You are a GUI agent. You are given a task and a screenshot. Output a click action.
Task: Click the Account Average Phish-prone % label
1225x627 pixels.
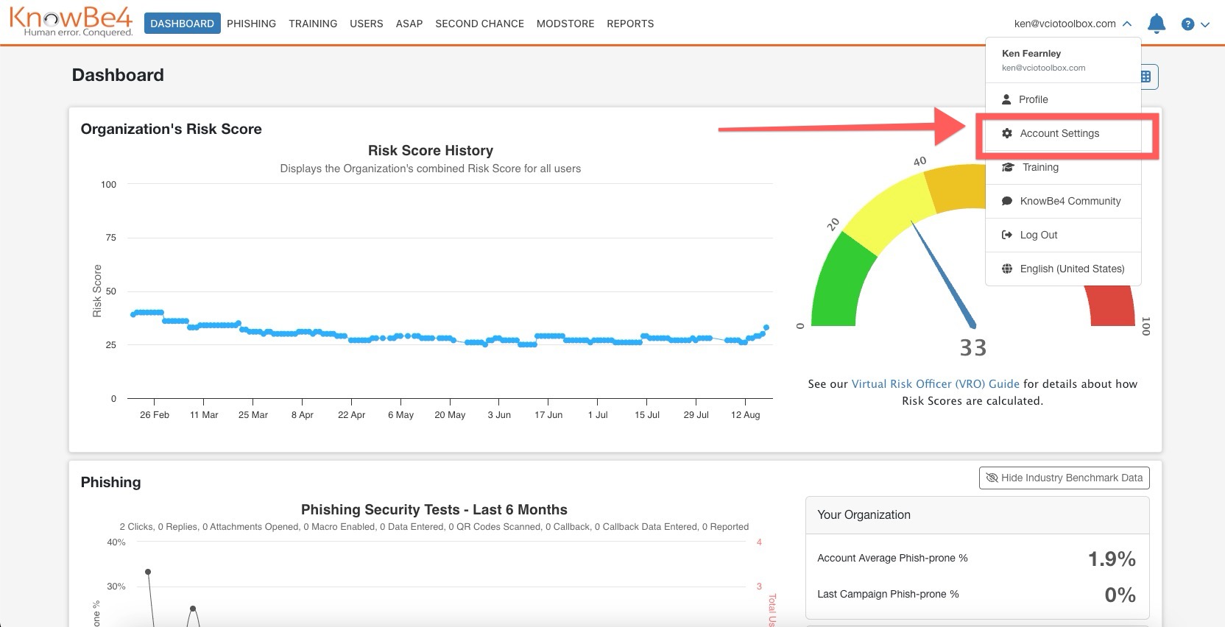892,558
